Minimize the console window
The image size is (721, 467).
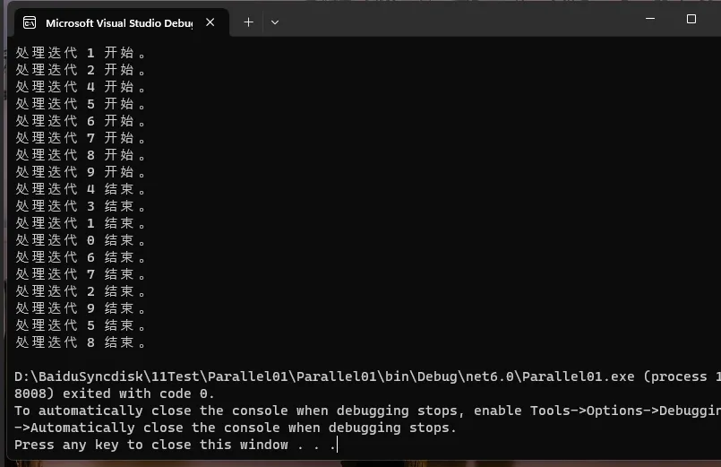tap(650, 19)
